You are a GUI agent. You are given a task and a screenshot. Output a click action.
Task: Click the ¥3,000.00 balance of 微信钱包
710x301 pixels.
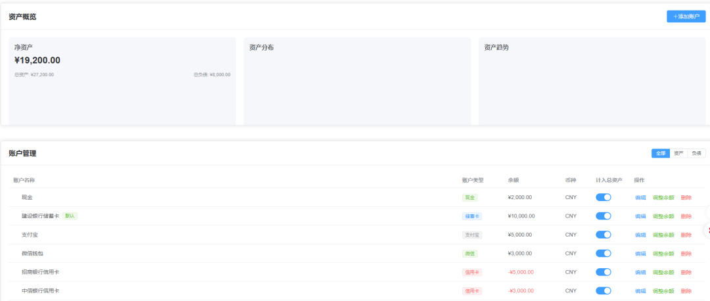click(520, 254)
